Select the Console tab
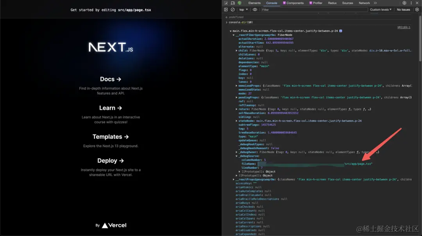Image resolution: width=422 pixels, height=236 pixels. [x=272, y=3]
